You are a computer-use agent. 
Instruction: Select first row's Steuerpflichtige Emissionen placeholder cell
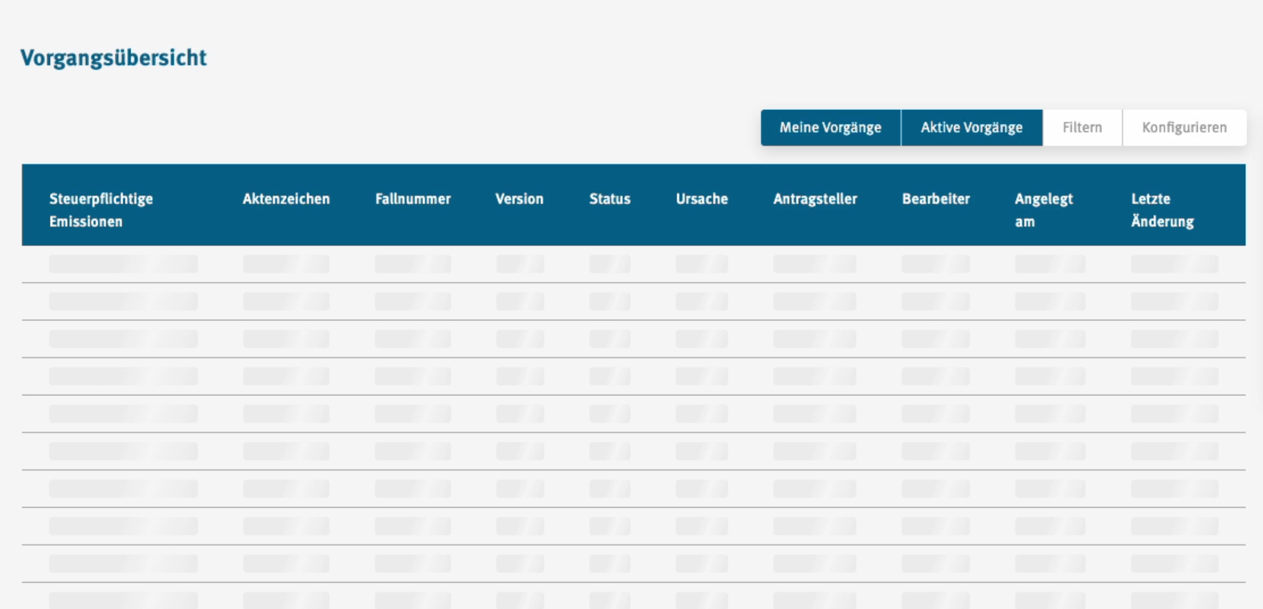coord(123,264)
